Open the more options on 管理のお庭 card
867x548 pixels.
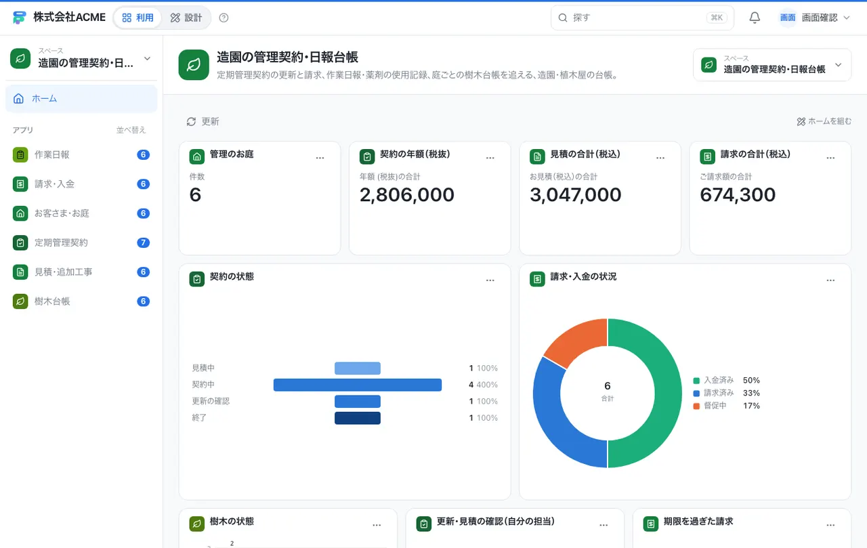320,158
